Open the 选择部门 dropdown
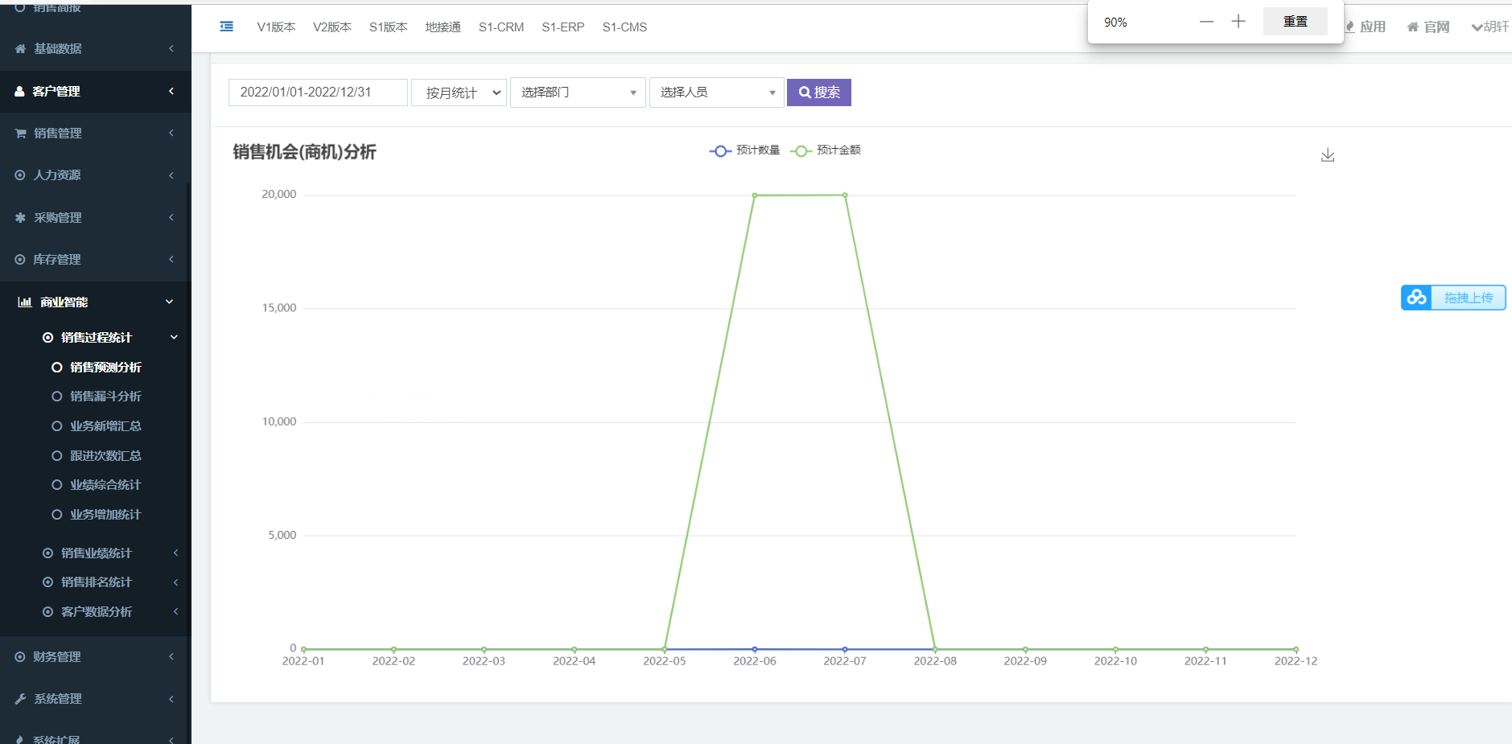 [x=577, y=92]
